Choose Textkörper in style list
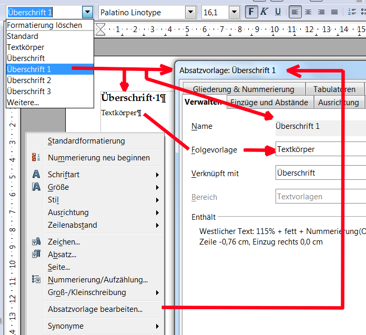 tap(25, 47)
